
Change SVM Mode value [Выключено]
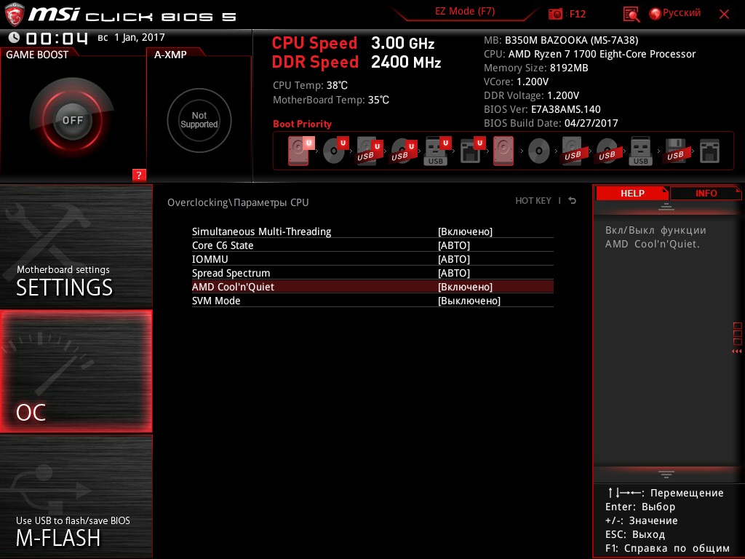[469, 301]
